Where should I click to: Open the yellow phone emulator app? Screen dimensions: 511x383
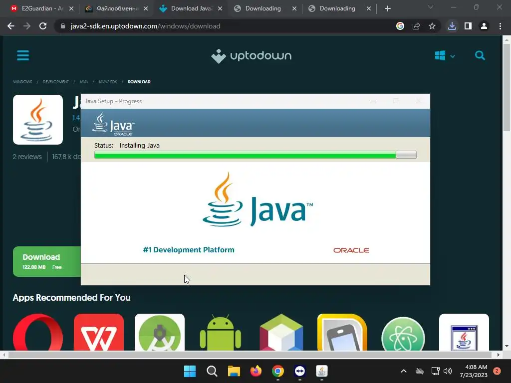342,332
